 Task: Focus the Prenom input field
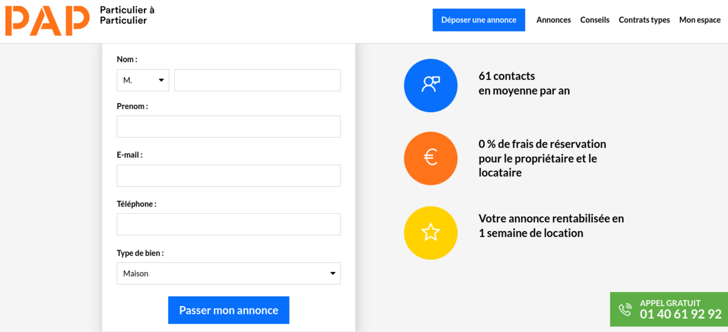(229, 127)
